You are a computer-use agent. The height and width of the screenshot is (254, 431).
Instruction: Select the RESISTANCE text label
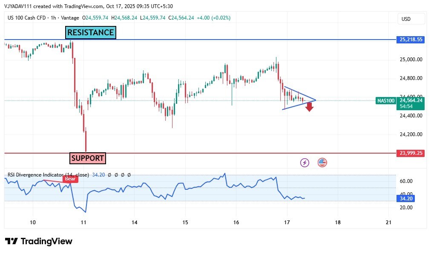click(90, 33)
